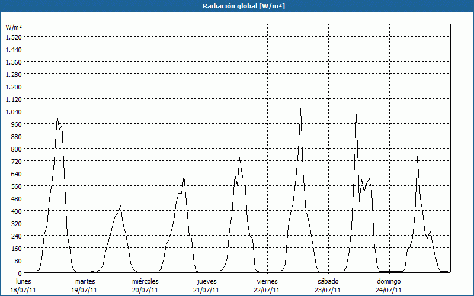Click the lunes day label
This screenshot has width=474, height=296.
(x=24, y=281)
